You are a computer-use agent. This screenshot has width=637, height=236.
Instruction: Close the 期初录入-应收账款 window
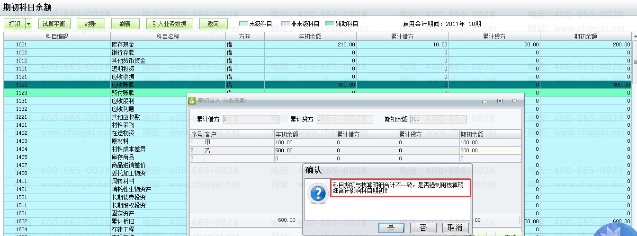coord(514,101)
